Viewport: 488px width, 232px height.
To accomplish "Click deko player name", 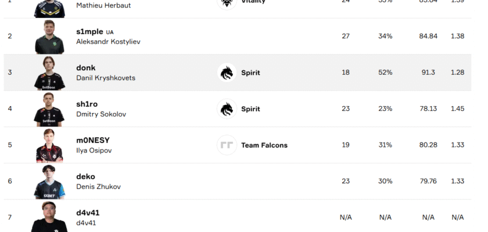I will point(85,176).
